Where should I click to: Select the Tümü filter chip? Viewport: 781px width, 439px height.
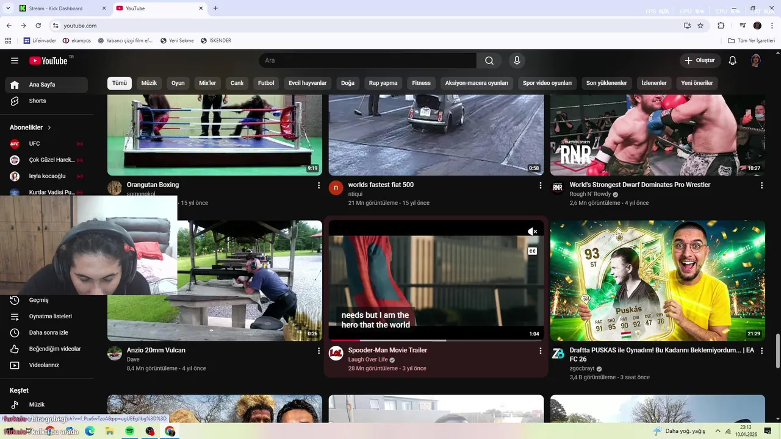(x=120, y=83)
